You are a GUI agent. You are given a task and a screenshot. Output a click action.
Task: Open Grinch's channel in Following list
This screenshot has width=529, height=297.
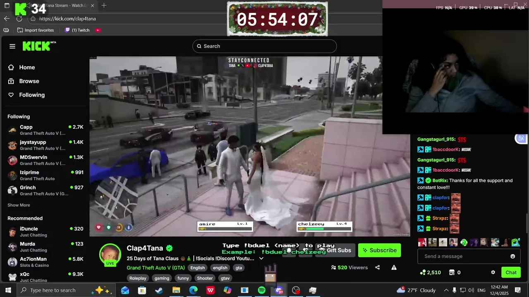pos(45,190)
